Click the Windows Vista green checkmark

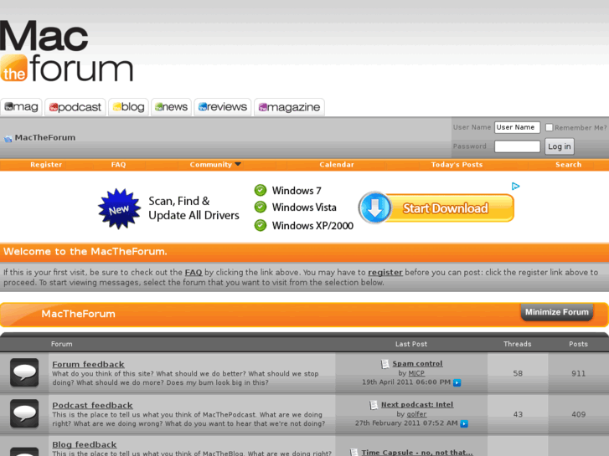[x=261, y=208]
